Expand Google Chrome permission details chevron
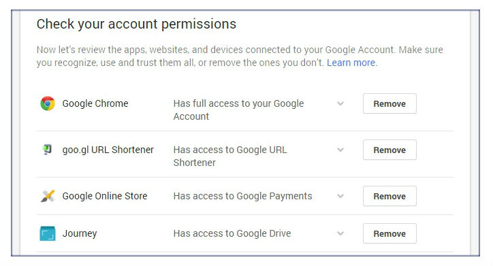The height and width of the screenshot is (266, 493). click(x=340, y=103)
